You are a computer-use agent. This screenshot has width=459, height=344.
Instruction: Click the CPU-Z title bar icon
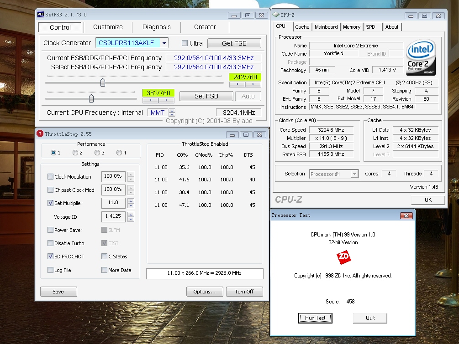click(x=276, y=15)
